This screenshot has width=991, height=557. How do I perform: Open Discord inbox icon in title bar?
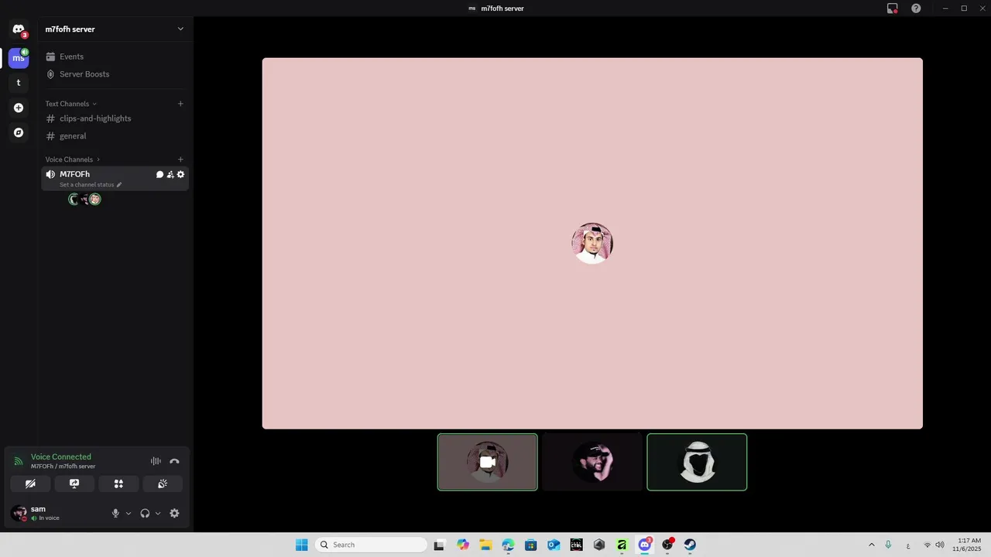pyautogui.click(x=892, y=9)
